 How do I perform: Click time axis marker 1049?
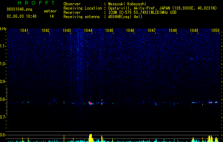click(194, 30)
